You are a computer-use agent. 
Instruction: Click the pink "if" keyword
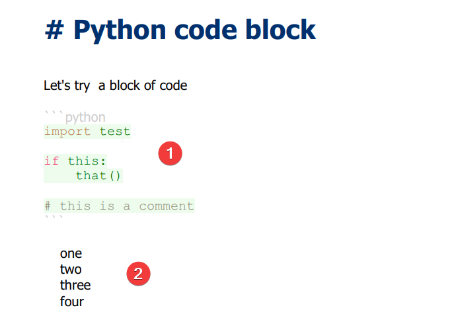(x=52, y=161)
